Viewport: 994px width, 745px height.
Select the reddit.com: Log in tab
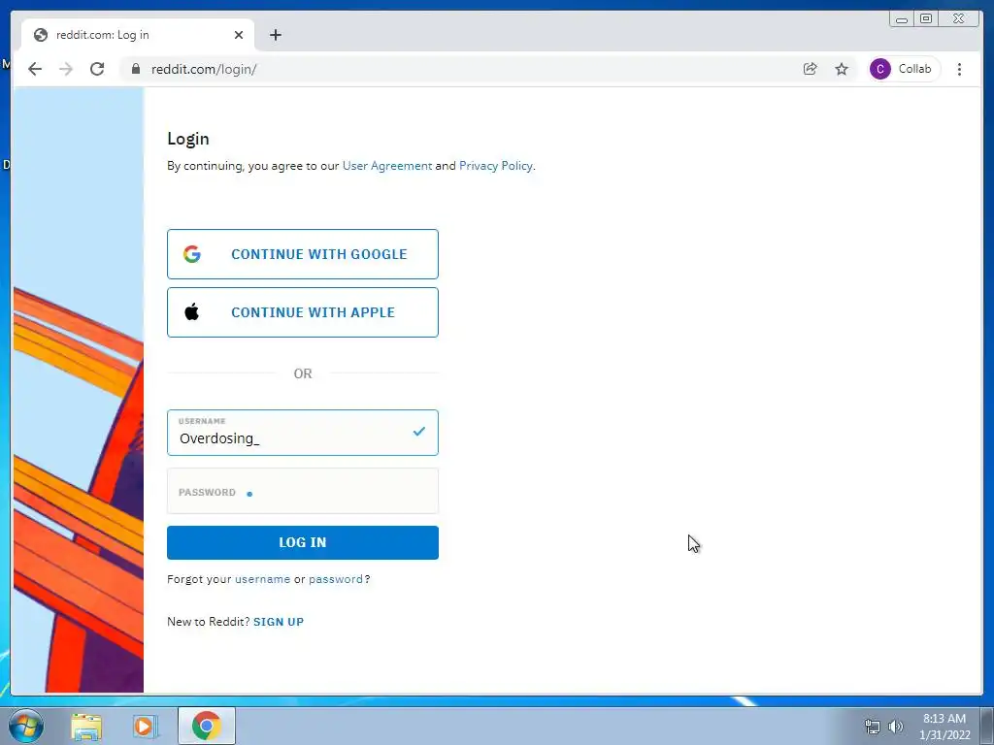point(138,35)
